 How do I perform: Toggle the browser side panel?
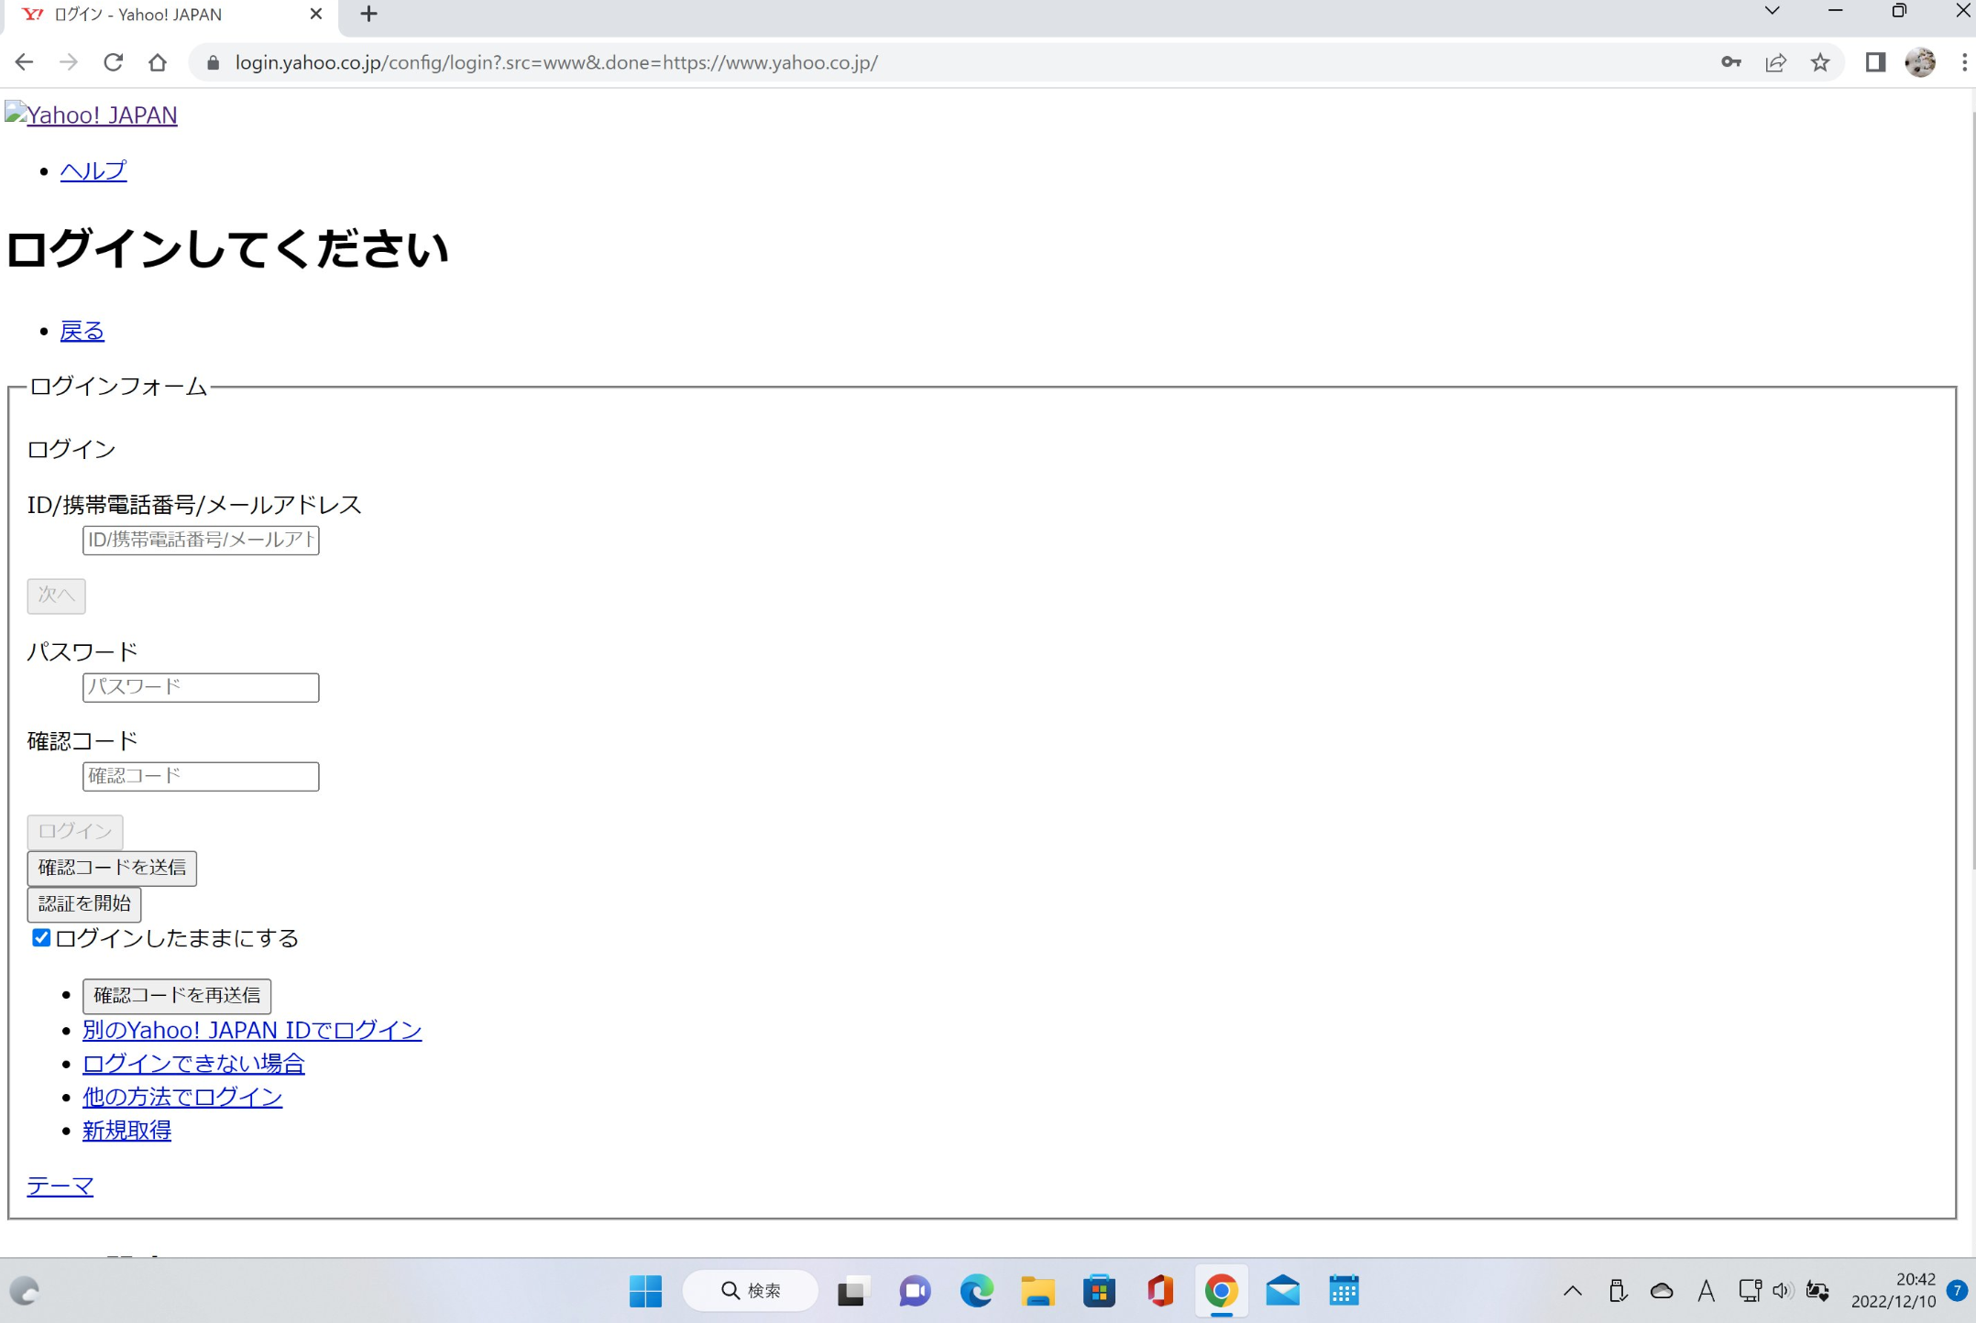tap(1875, 62)
